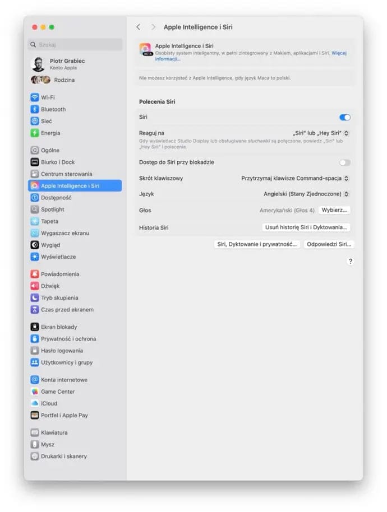Turn off the Siri toggle
Image resolution: width=387 pixels, height=512 pixels.
pyautogui.click(x=345, y=117)
